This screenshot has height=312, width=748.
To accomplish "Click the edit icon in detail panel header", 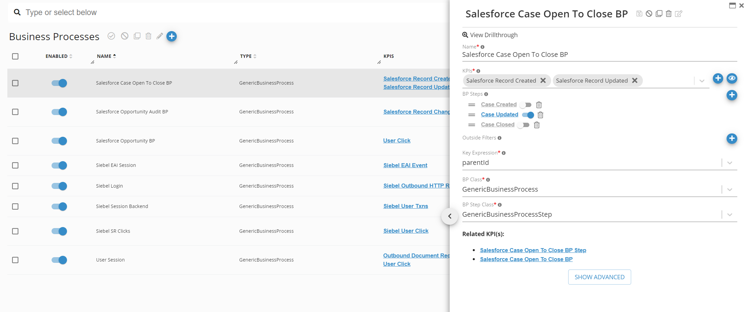I will click(x=678, y=14).
